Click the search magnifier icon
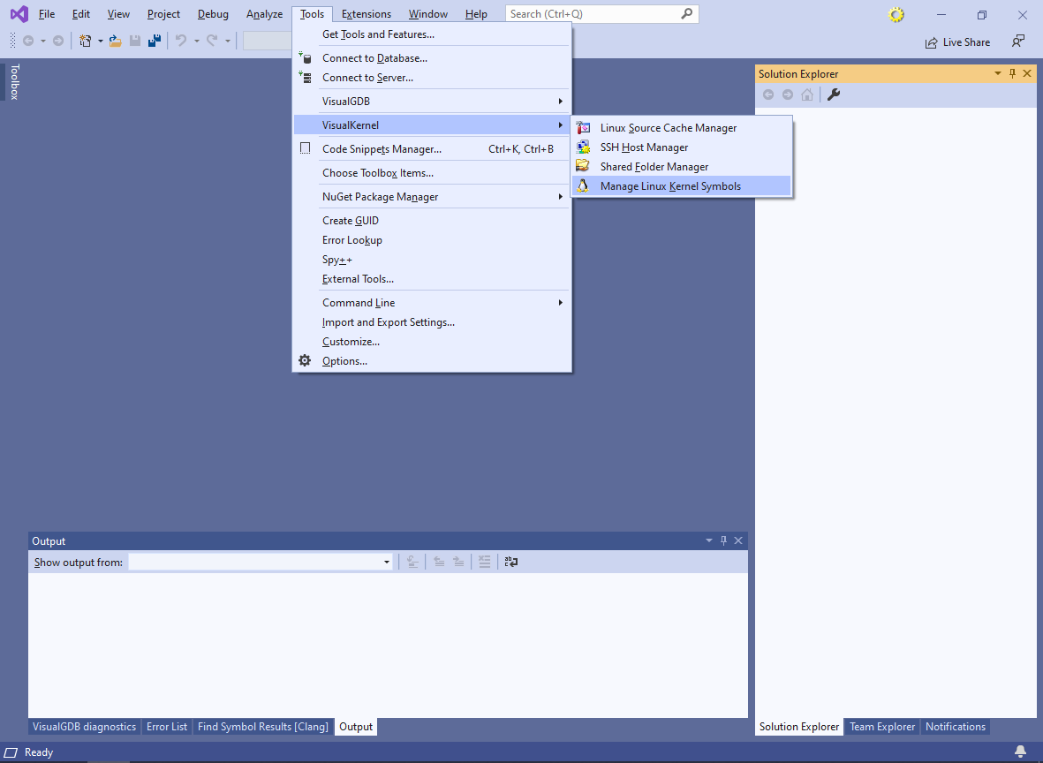1043x763 pixels. [x=686, y=13]
